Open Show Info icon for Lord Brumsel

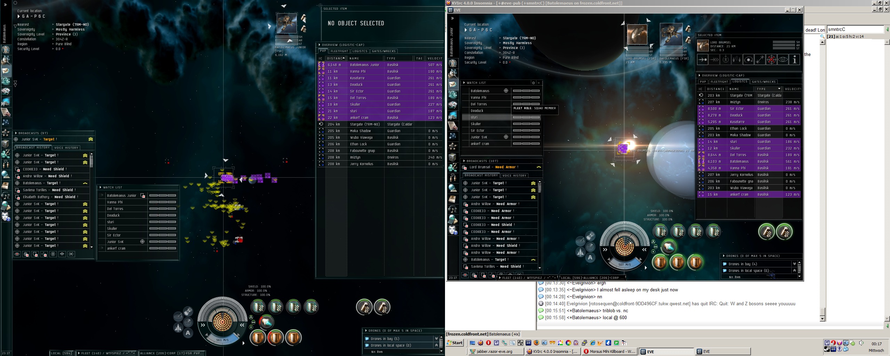coord(794,59)
